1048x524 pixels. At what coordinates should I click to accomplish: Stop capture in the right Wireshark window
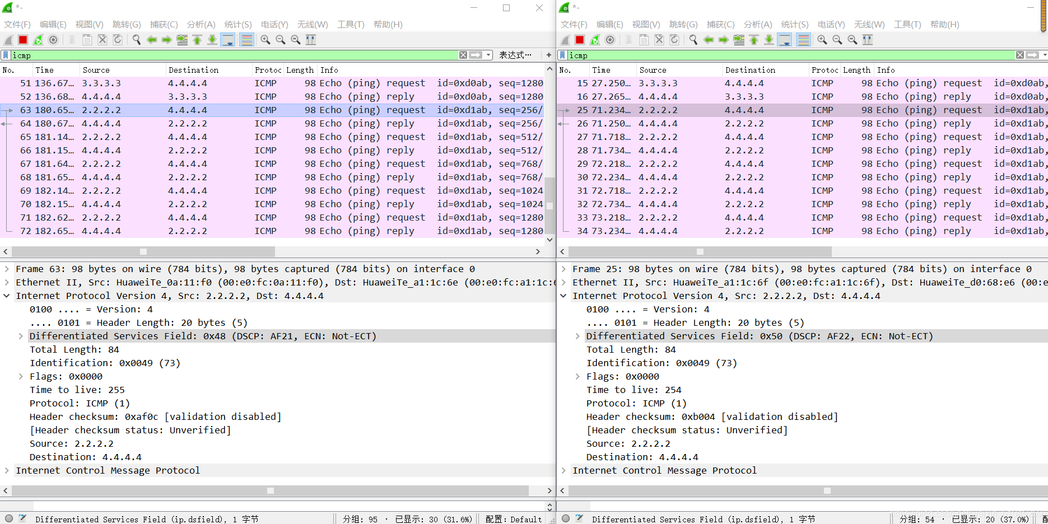pos(580,40)
